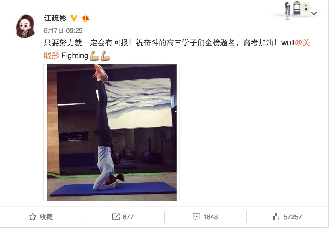Click the 57257 likes count
The width and height of the screenshot is (329, 228).
click(x=293, y=217)
